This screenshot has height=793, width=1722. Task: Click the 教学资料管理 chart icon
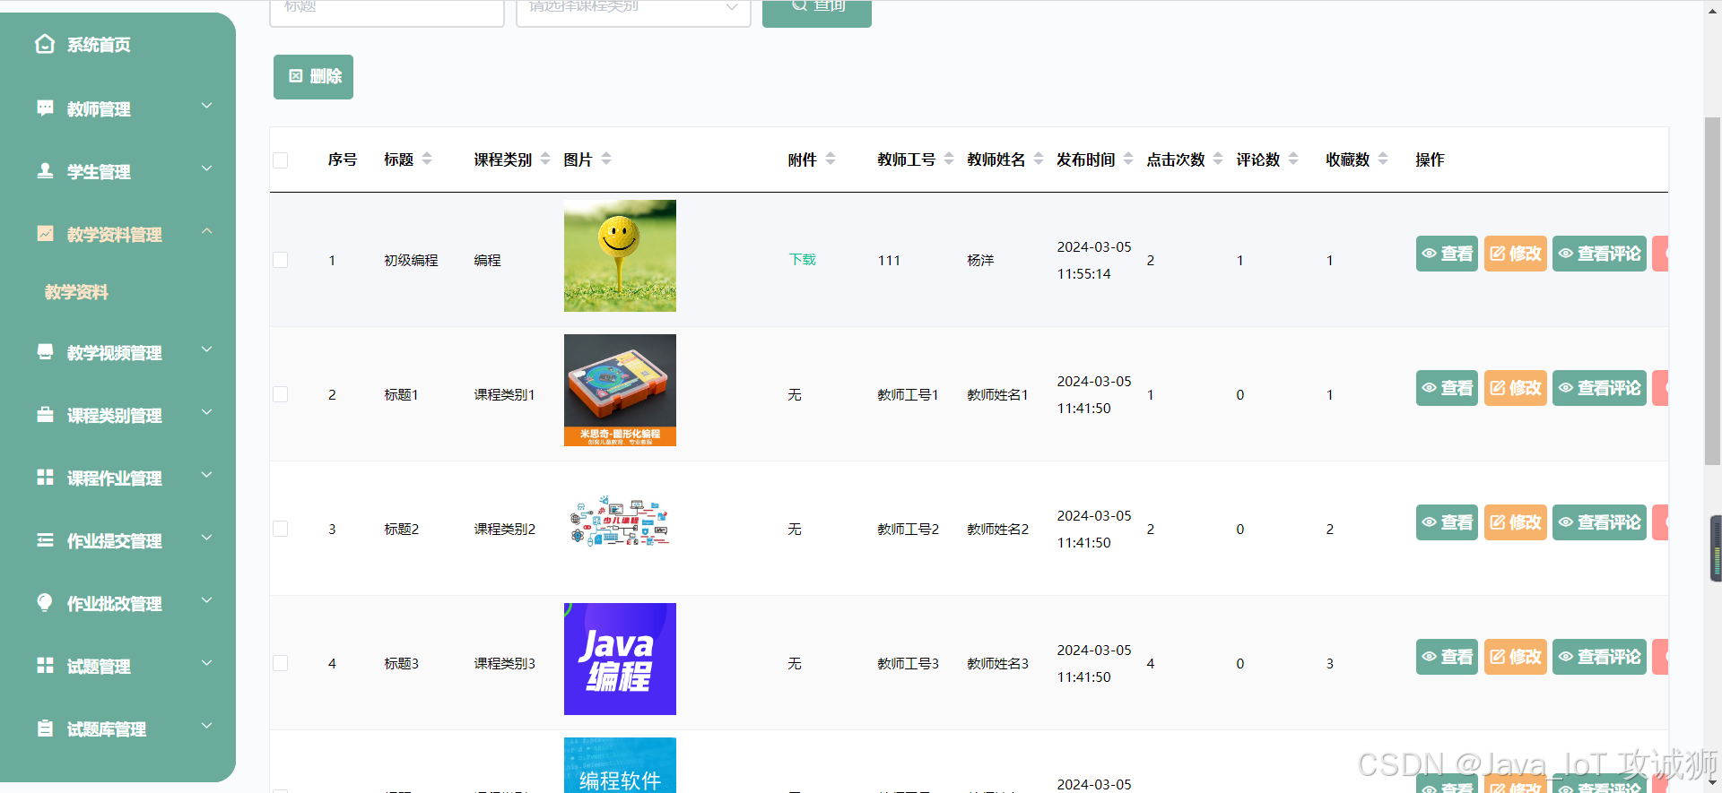click(x=45, y=233)
